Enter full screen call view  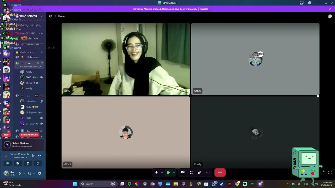pos(330,173)
